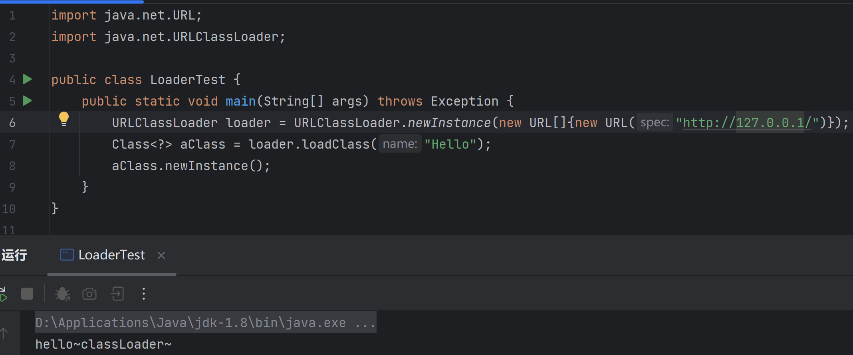Run the LoaderTest class from its gutter arrow
This screenshot has height=355, width=853.
pyautogui.click(x=27, y=79)
